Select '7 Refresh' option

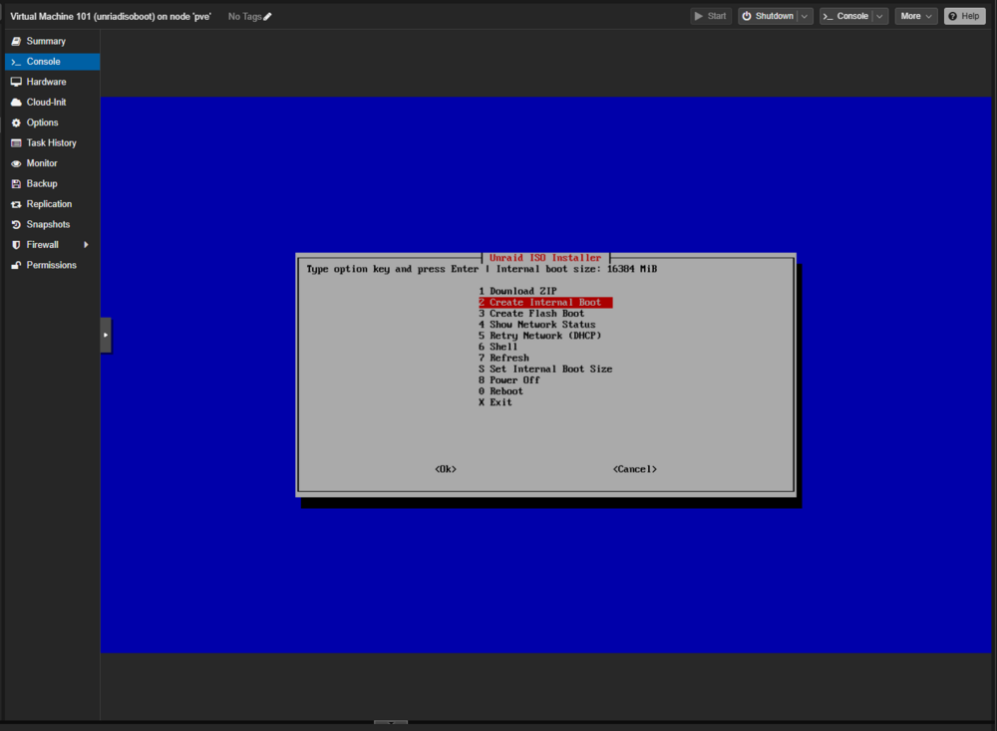point(503,358)
